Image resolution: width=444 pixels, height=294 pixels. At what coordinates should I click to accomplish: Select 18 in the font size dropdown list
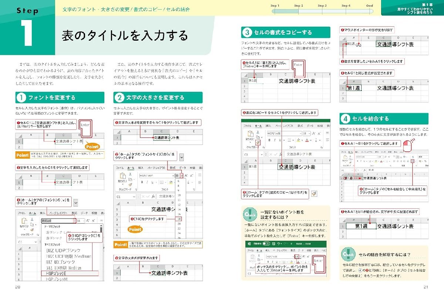[x=178, y=219]
